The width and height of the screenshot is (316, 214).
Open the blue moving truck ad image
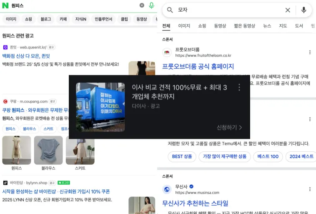click(x=100, y=107)
